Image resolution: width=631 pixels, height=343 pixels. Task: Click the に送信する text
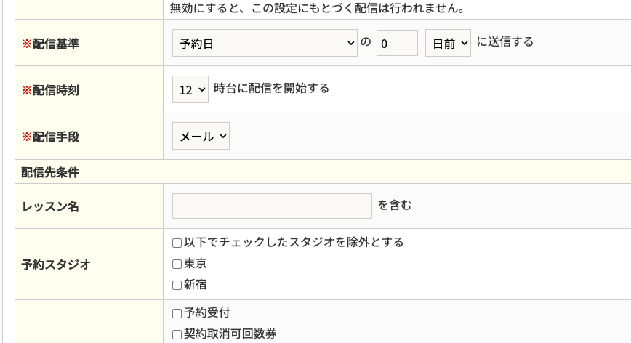coord(505,42)
